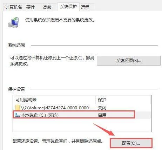162x150 pixels.
Task: Select the \\?\Volume{d274d274-0000-0000-... drive row
Action: coord(82,108)
